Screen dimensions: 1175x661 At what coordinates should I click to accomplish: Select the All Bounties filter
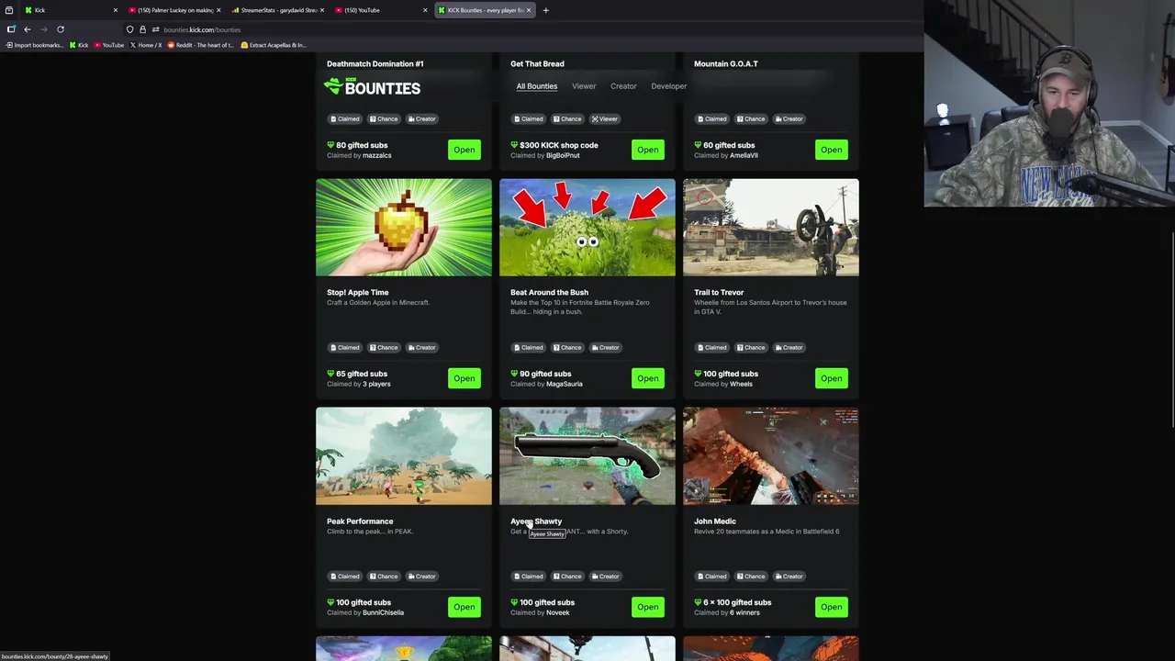tap(536, 86)
